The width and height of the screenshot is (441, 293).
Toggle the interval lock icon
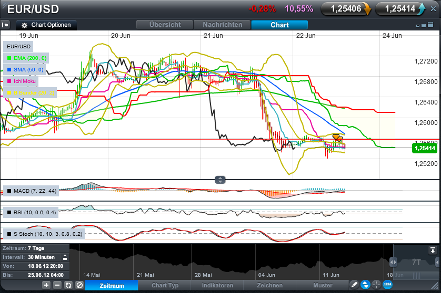[x=65, y=257]
